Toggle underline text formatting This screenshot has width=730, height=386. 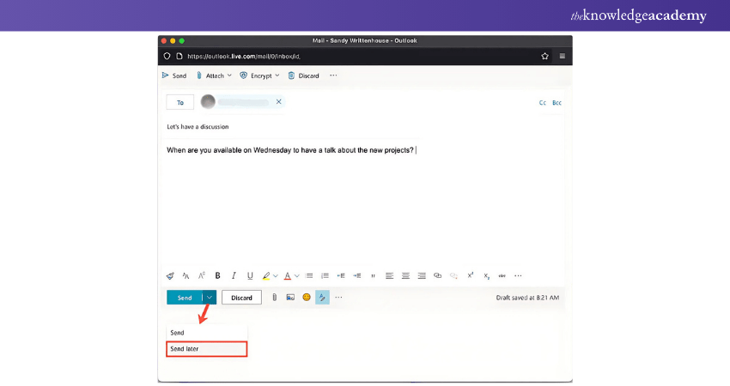(250, 276)
